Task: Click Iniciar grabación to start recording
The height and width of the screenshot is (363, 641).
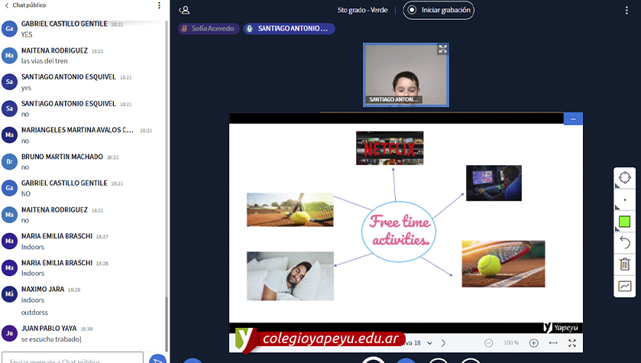Action: pyautogui.click(x=439, y=10)
